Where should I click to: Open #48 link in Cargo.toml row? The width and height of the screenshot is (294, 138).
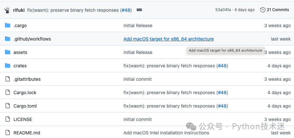pyautogui.click(x=222, y=106)
